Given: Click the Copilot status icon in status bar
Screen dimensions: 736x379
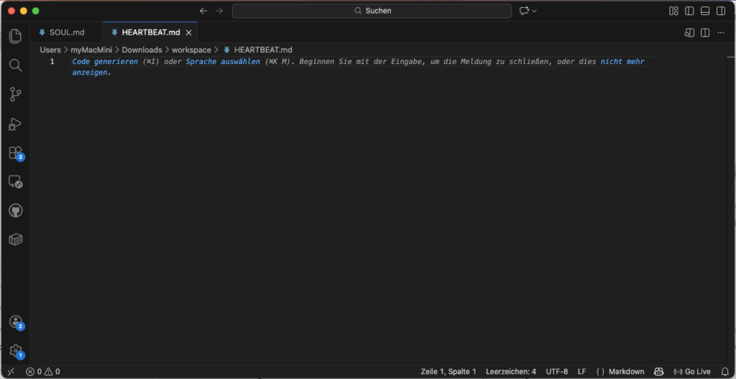Looking at the screenshot, I should click(658, 371).
